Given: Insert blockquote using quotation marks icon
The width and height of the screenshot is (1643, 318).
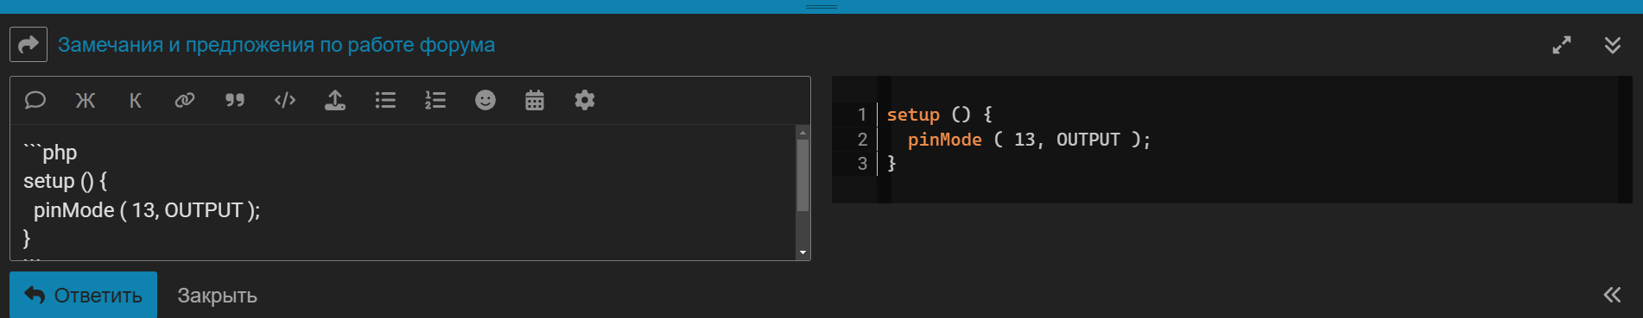Looking at the screenshot, I should pos(235,100).
